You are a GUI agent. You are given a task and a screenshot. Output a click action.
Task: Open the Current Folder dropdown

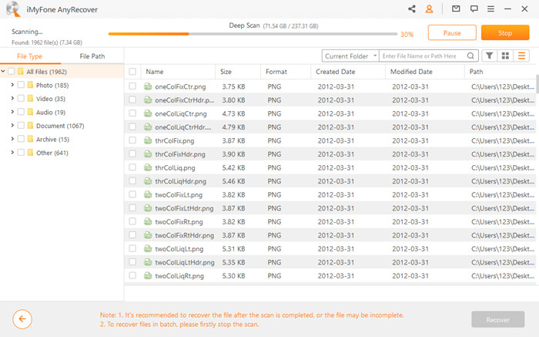click(350, 56)
